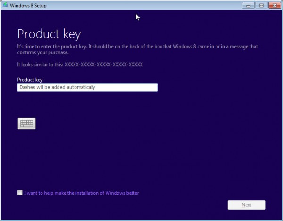Enable the help improve installation checkbox
Screen dimensions: 283x221
[20, 193]
